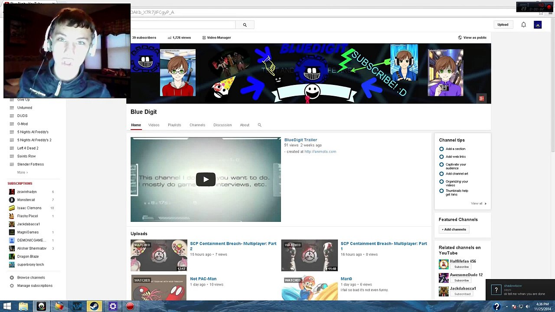Subscribe to AwesomeDude 12

pos(461,280)
